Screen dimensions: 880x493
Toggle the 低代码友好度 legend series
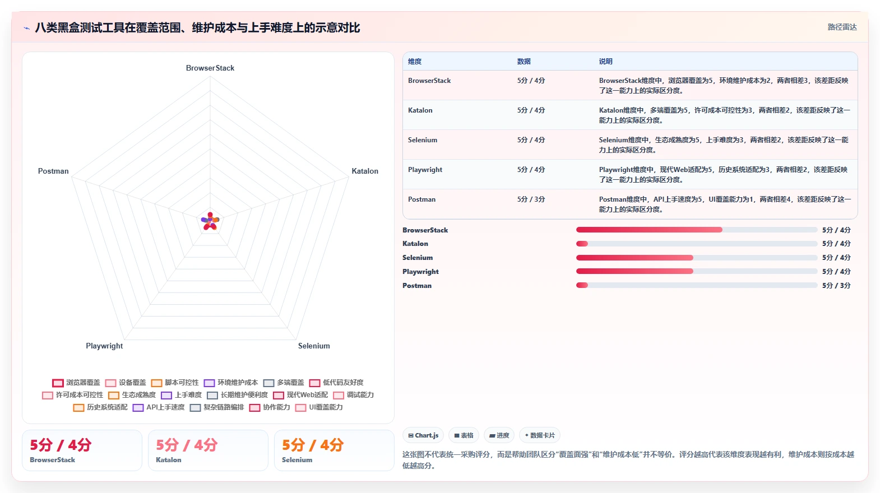(x=336, y=383)
